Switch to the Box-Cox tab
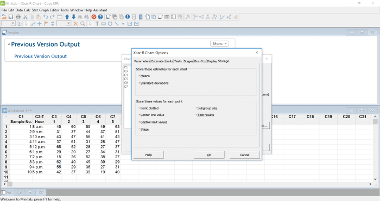 point(200,61)
